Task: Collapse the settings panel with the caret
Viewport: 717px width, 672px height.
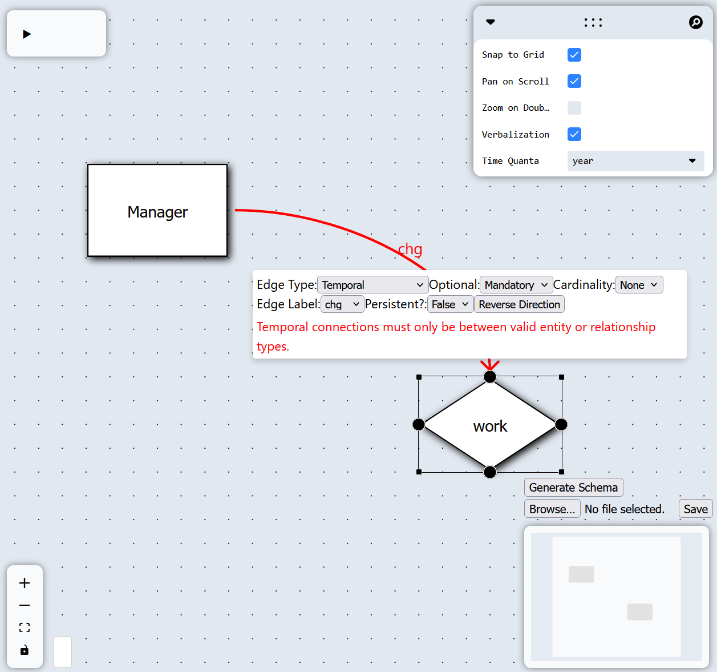Action: 490,22
